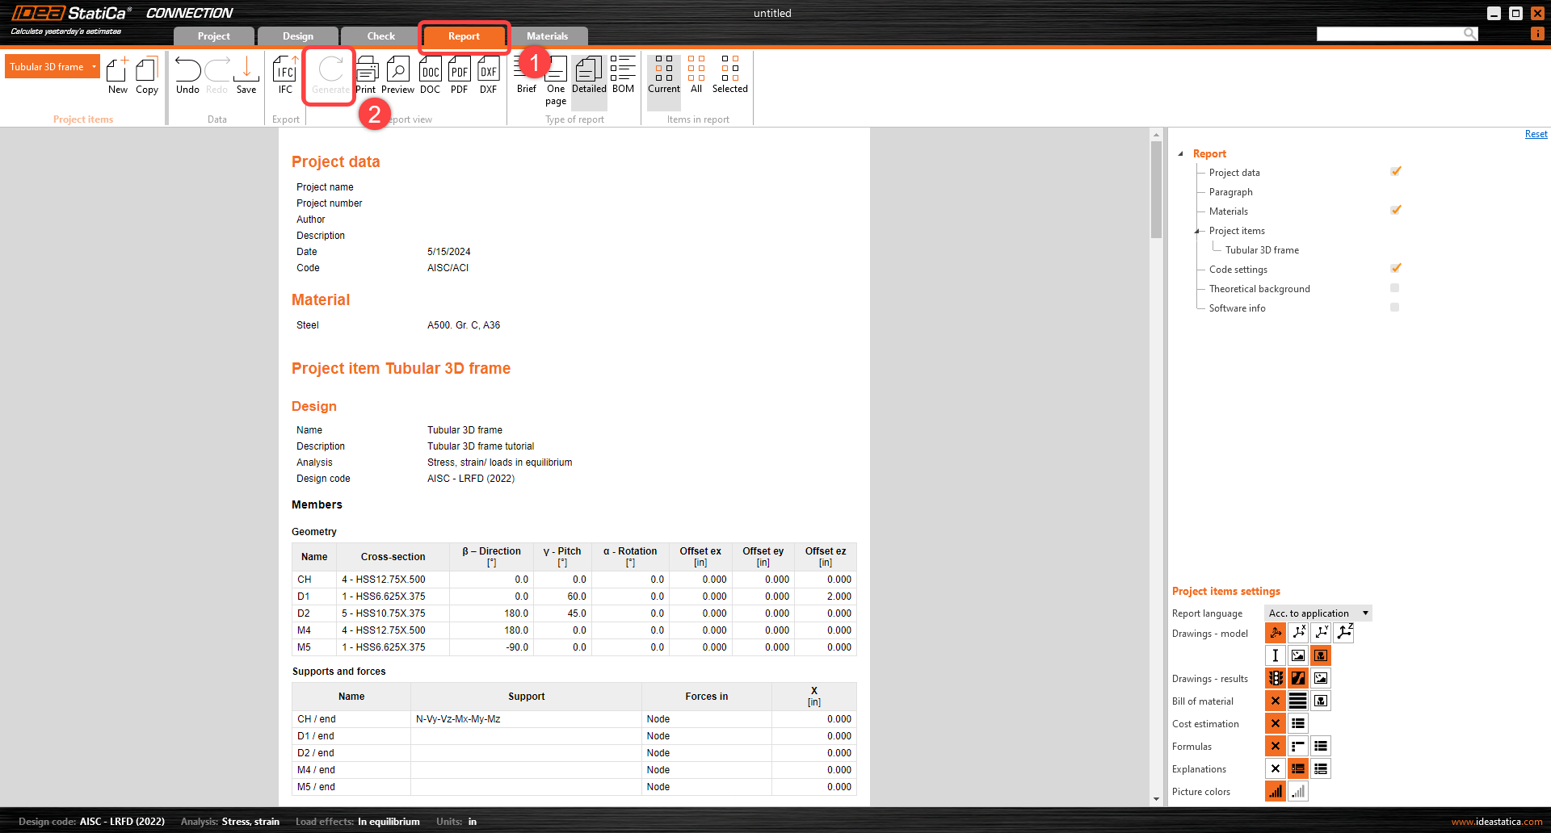The image size is (1551, 833).
Task: Switch to the Design tab
Action: coord(297,36)
